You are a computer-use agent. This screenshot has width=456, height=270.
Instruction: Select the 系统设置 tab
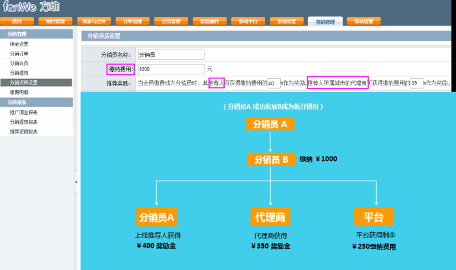287,22
